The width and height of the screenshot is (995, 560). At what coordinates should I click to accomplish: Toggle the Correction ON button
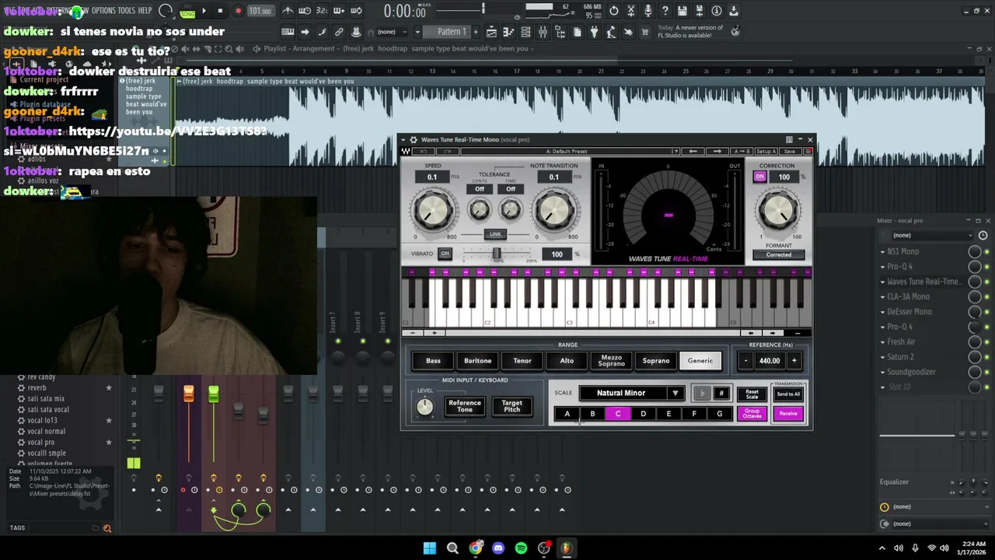coord(760,177)
